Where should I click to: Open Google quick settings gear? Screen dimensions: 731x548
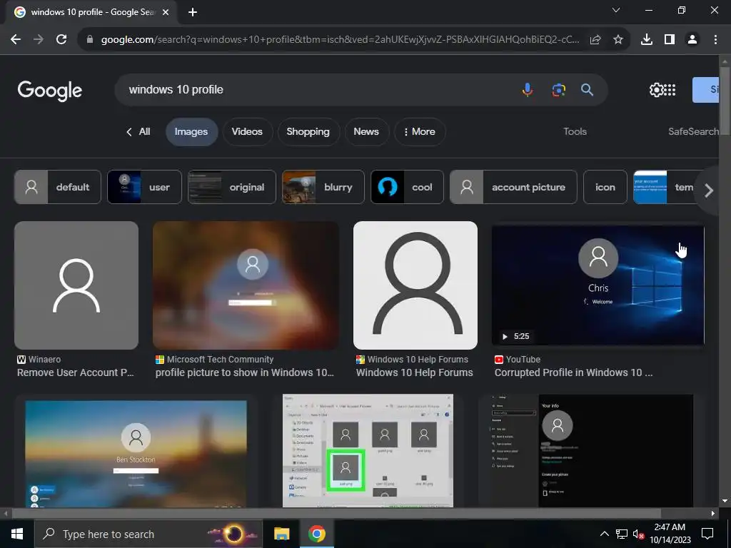tap(656, 90)
